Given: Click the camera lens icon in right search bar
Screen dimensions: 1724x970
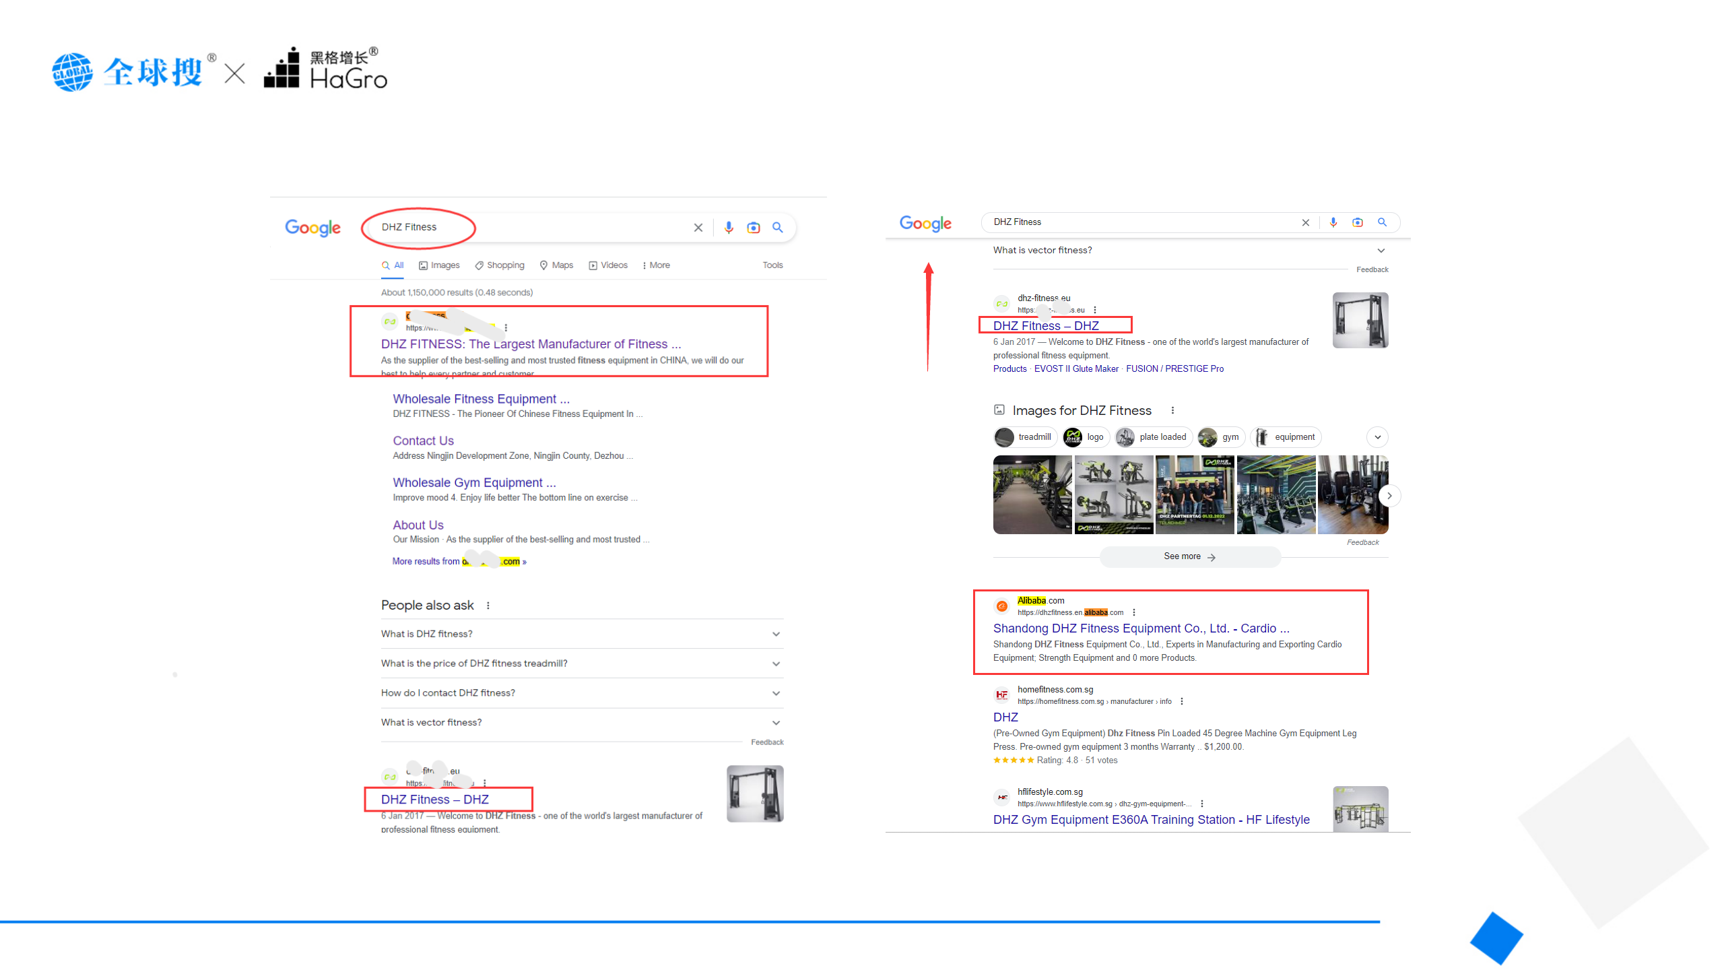Looking at the screenshot, I should point(1358,222).
